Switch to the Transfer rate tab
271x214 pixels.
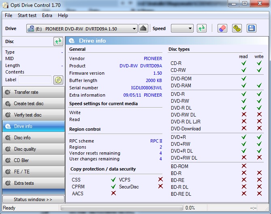tap(34, 92)
